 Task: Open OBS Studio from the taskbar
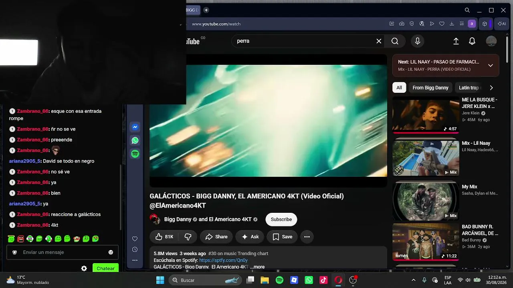pos(353,280)
